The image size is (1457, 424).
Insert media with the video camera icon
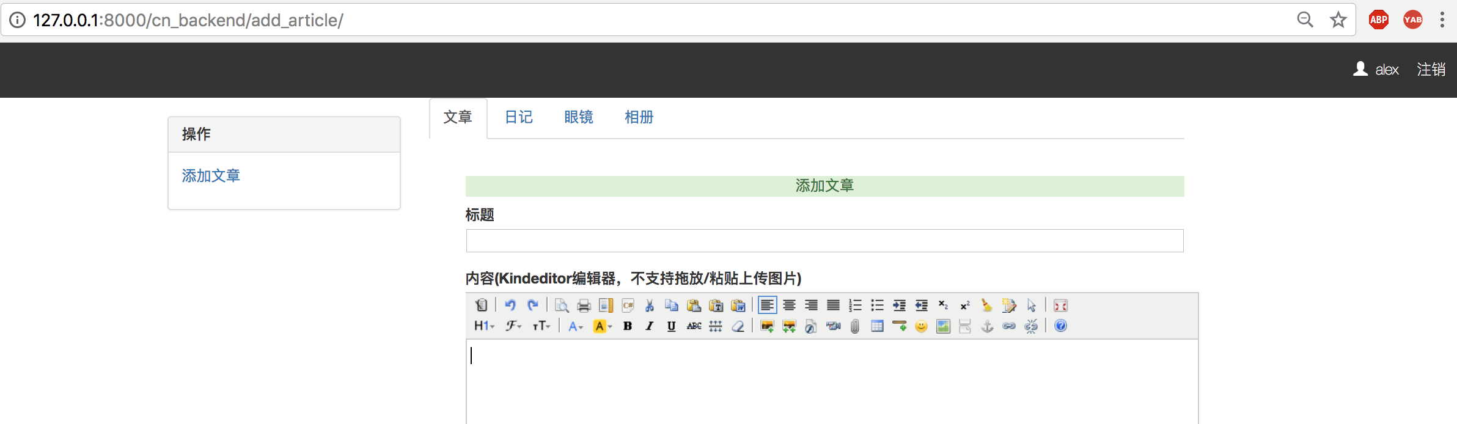pyautogui.click(x=833, y=326)
